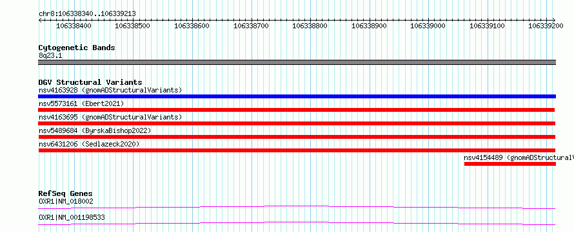Click ruler position 106339200
Image resolution: width=574 pixels, height=232 pixels.
point(546,26)
